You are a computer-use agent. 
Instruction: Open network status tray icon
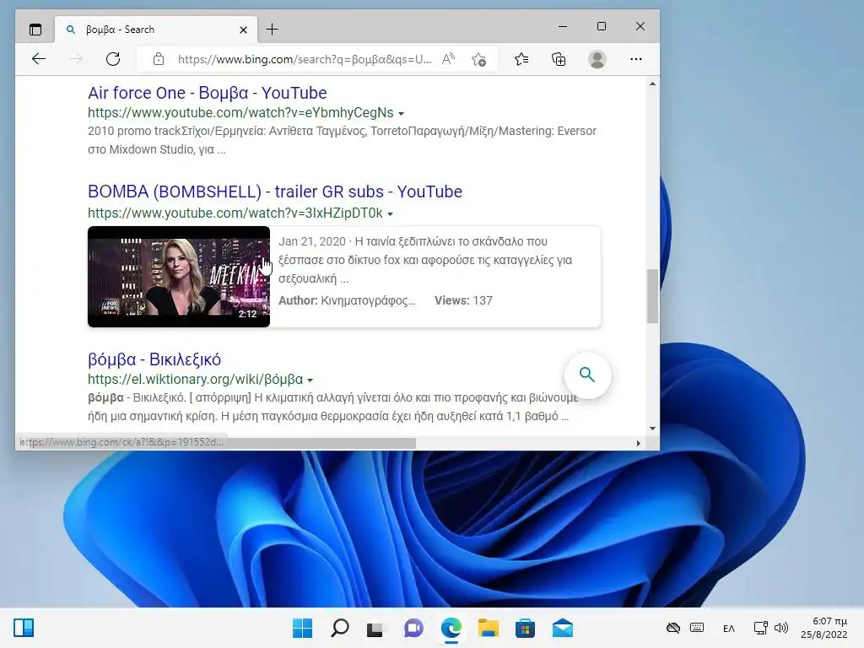(760, 628)
